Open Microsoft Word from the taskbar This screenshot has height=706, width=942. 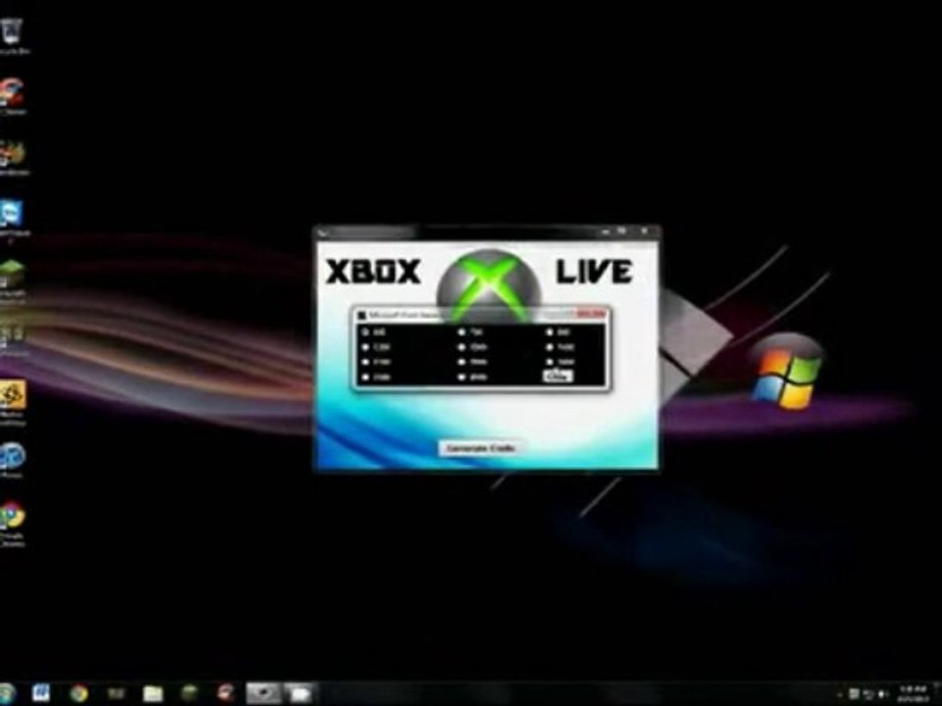coord(41,693)
